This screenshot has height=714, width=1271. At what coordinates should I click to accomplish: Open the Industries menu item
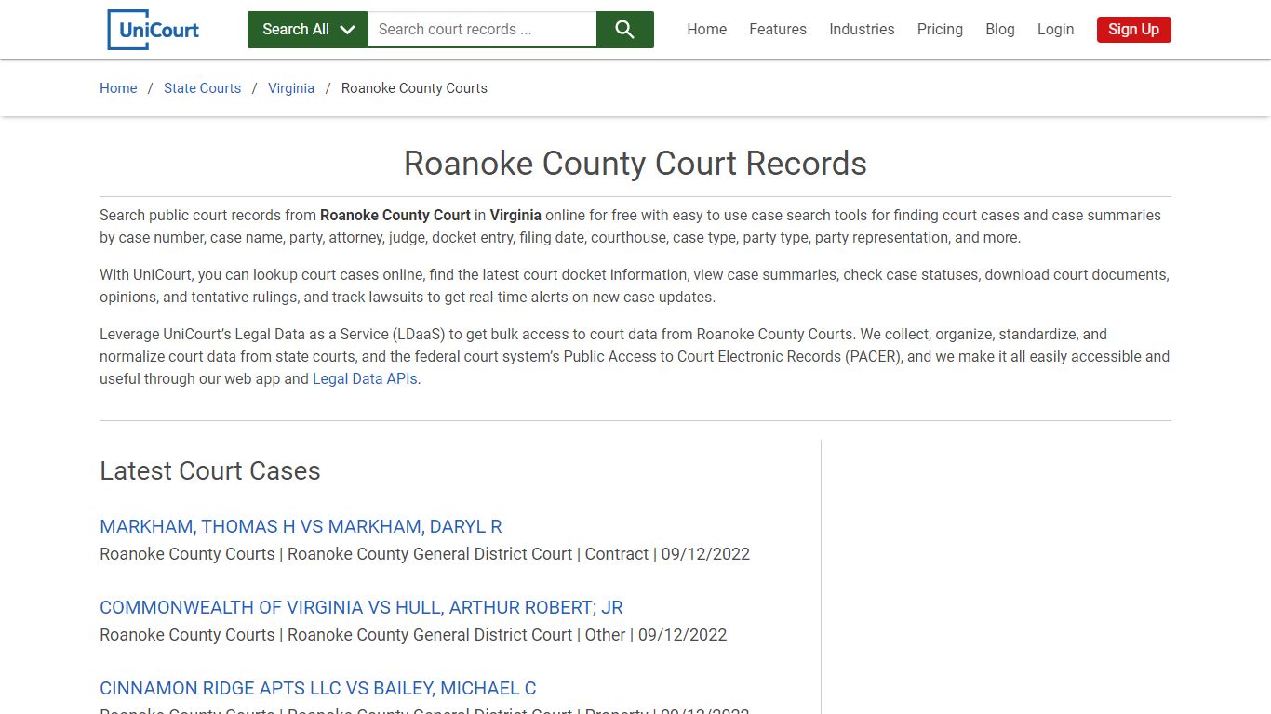click(862, 30)
